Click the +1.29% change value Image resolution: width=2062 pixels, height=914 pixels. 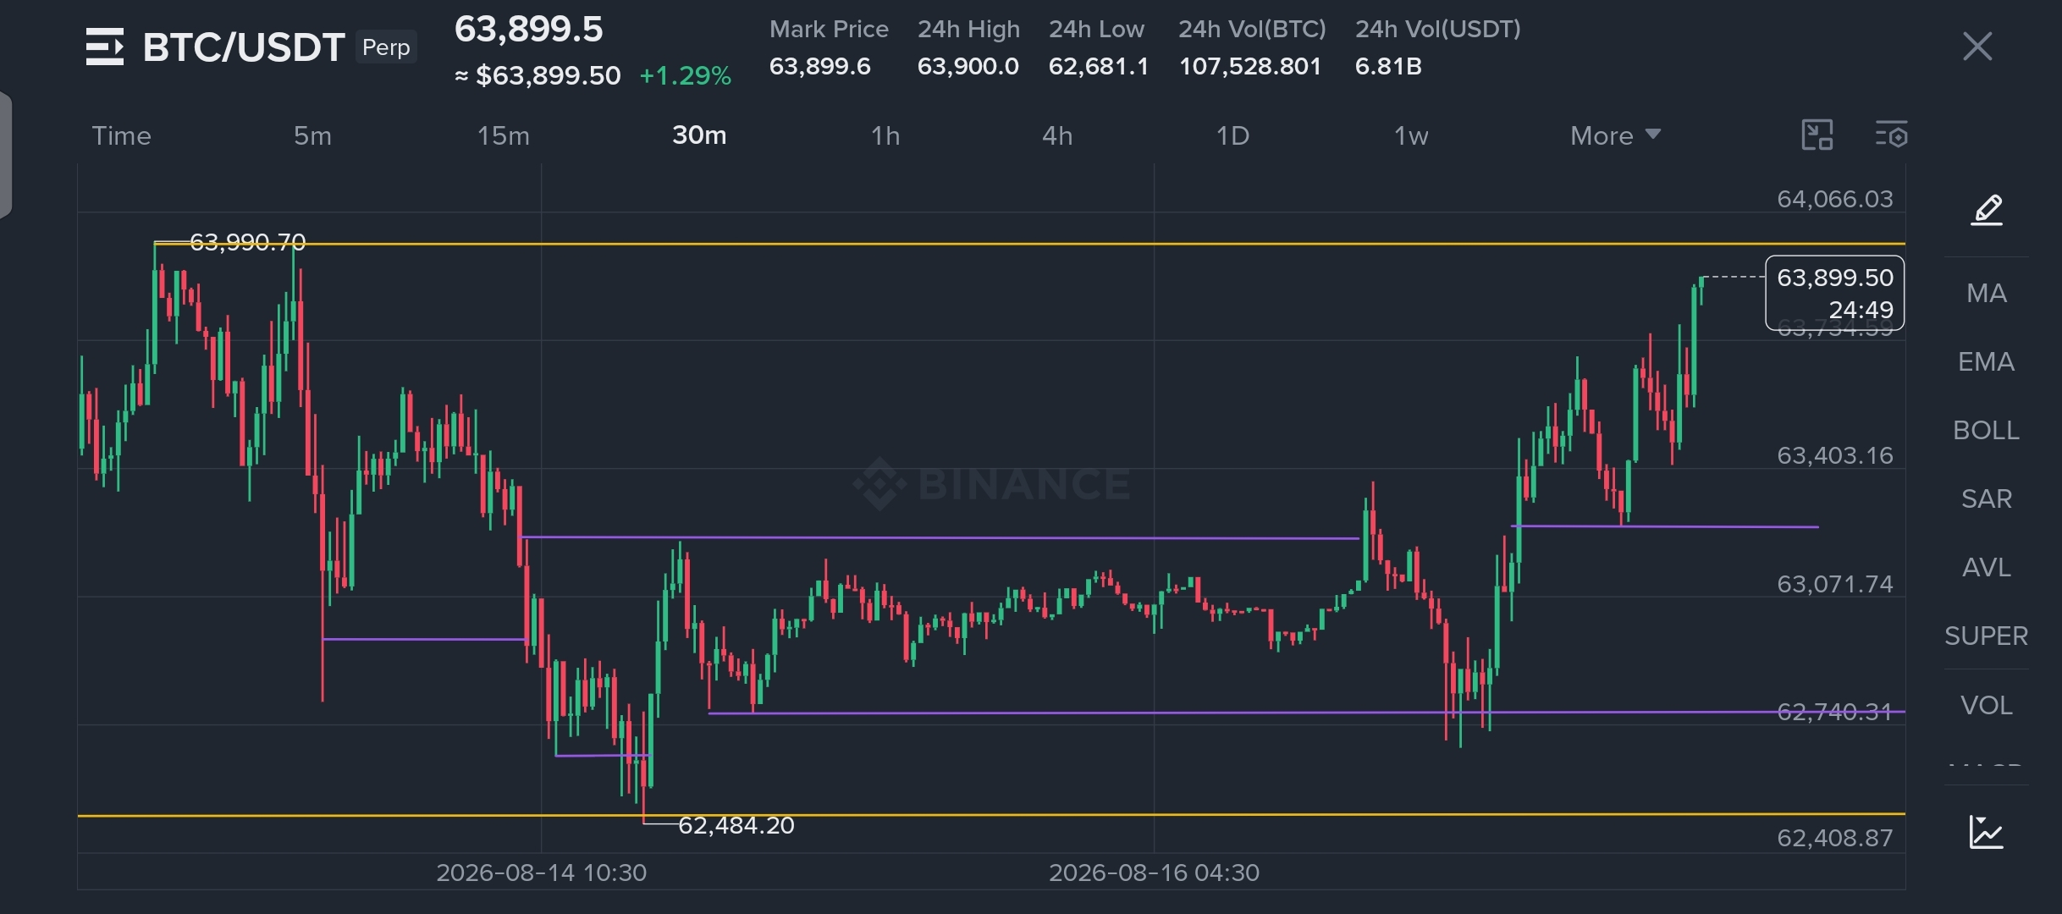pos(685,76)
